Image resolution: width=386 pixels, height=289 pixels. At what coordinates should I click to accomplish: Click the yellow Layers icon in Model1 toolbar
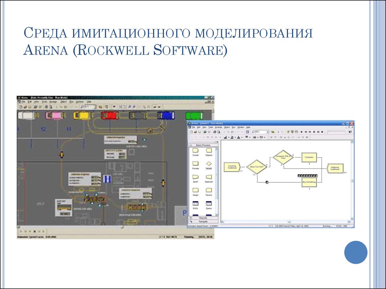coord(273,132)
